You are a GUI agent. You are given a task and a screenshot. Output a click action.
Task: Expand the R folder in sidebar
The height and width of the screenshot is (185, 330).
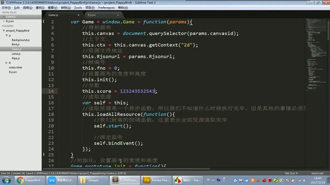click(7, 63)
